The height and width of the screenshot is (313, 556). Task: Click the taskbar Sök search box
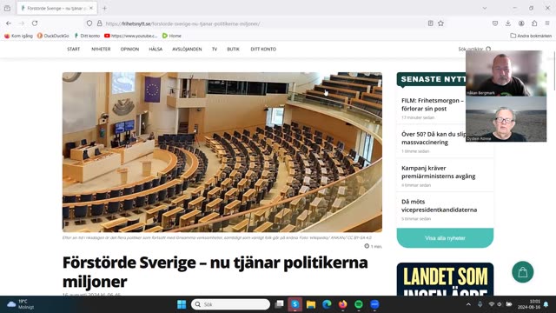tap(230, 304)
